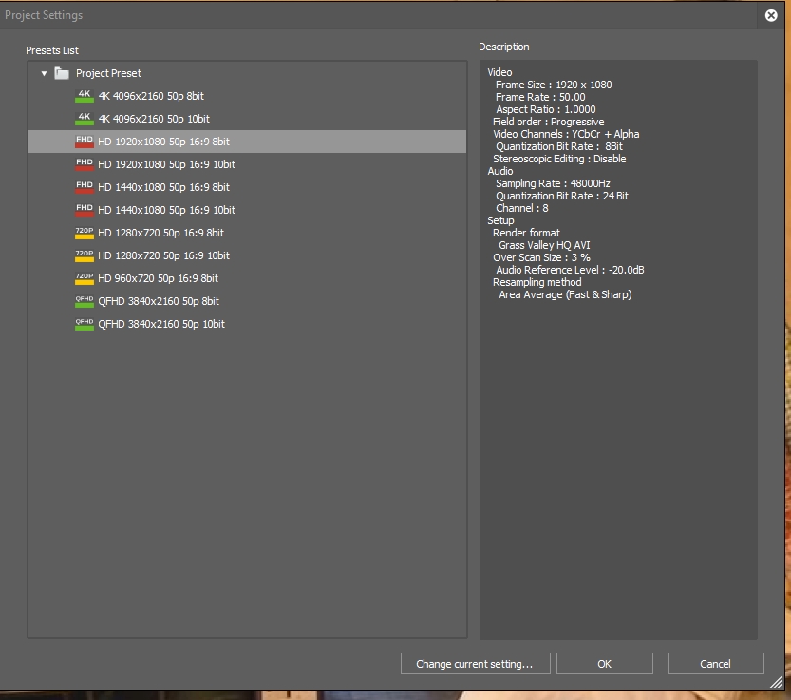791x700 pixels.
Task: Click 'Audio Reference Level : -20.0dB' line
Action: [570, 270]
